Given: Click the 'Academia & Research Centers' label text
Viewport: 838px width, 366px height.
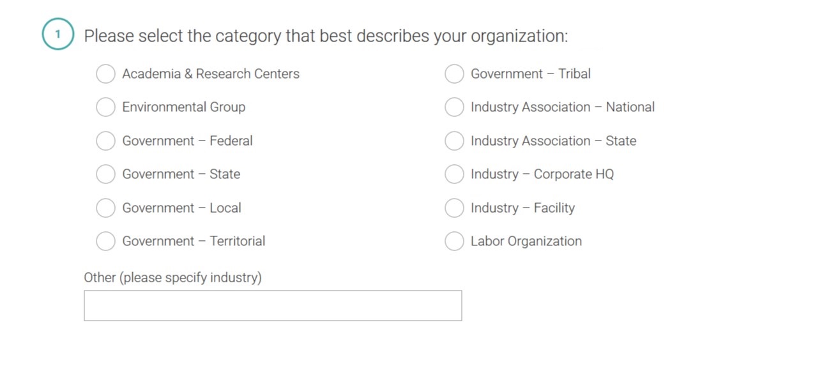Looking at the screenshot, I should 211,74.
